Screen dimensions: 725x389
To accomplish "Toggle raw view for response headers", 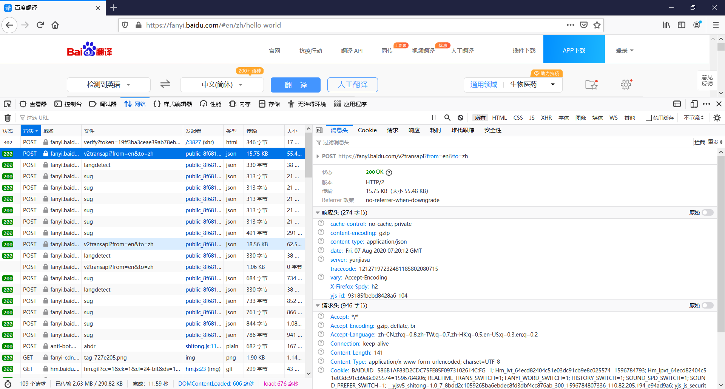I will [x=708, y=213].
